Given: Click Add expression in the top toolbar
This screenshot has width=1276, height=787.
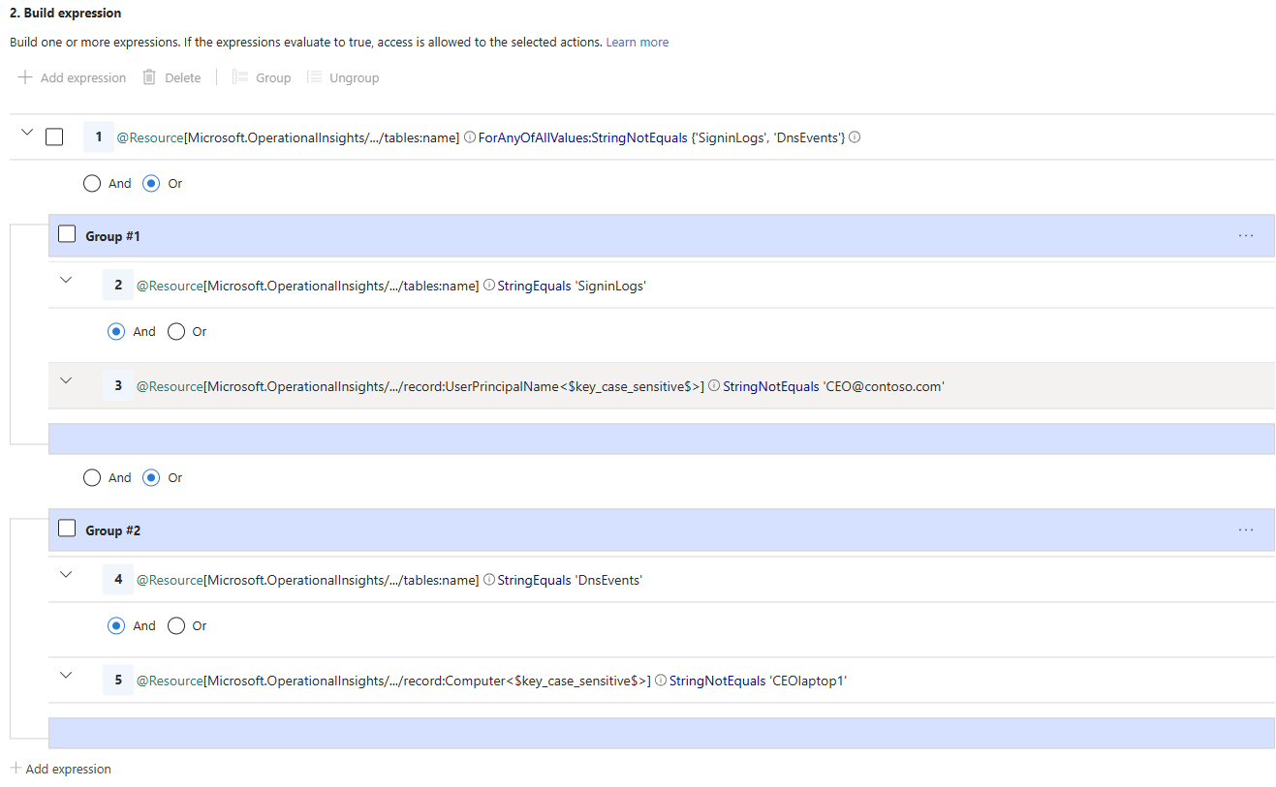Looking at the screenshot, I should 73,77.
